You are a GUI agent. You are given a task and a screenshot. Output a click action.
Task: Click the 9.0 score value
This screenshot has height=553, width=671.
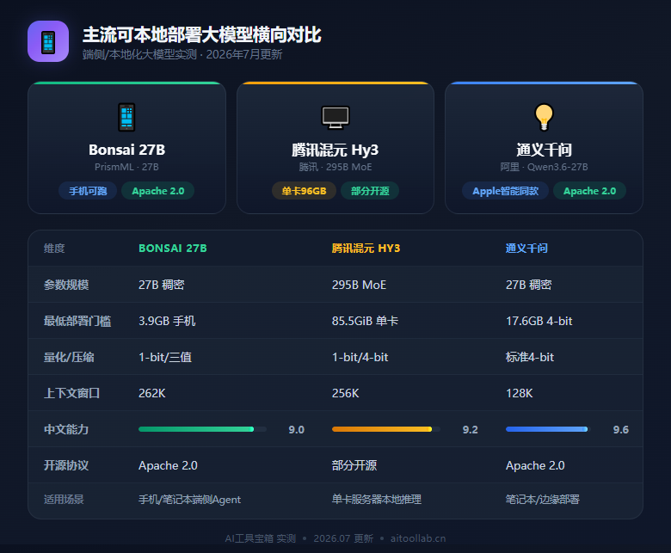[296, 429]
